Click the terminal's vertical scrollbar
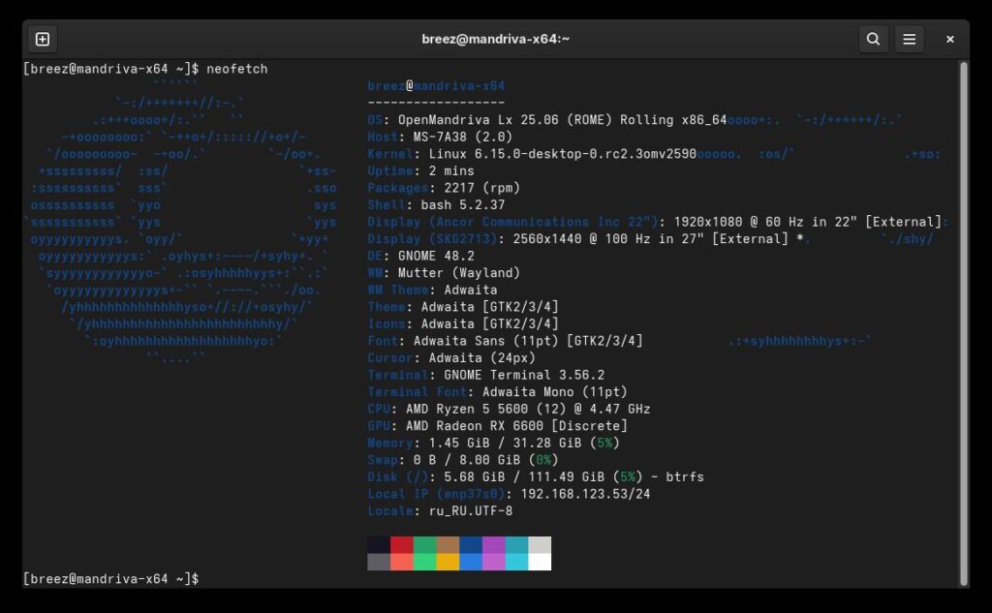 964,323
